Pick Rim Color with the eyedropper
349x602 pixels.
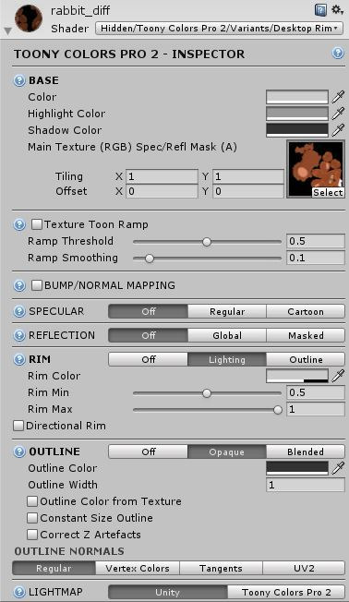click(x=338, y=376)
